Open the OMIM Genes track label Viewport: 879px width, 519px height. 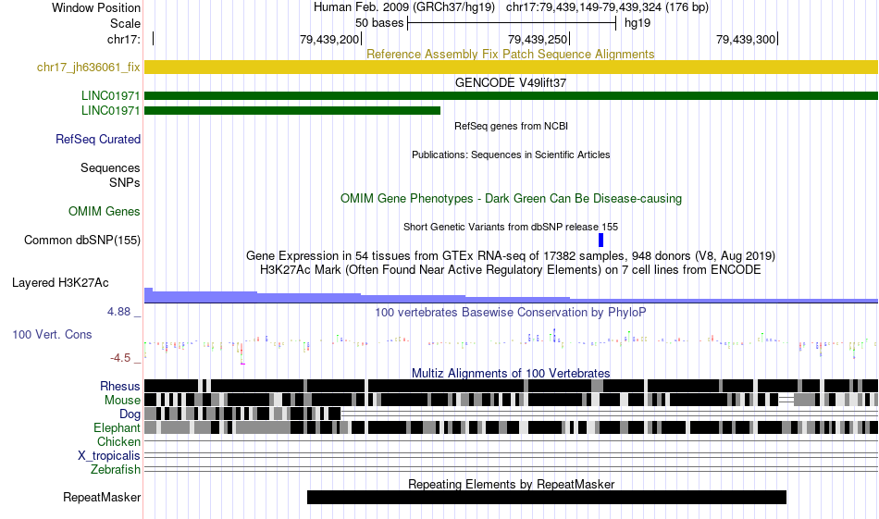[104, 211]
